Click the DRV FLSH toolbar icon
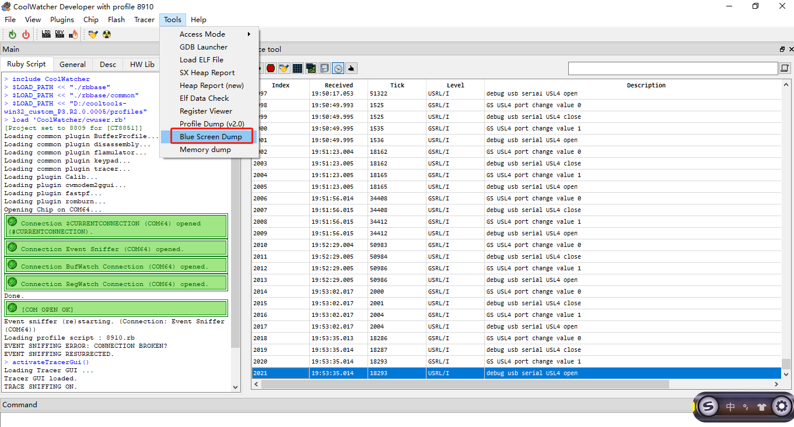This screenshot has height=427, width=794. click(x=60, y=34)
